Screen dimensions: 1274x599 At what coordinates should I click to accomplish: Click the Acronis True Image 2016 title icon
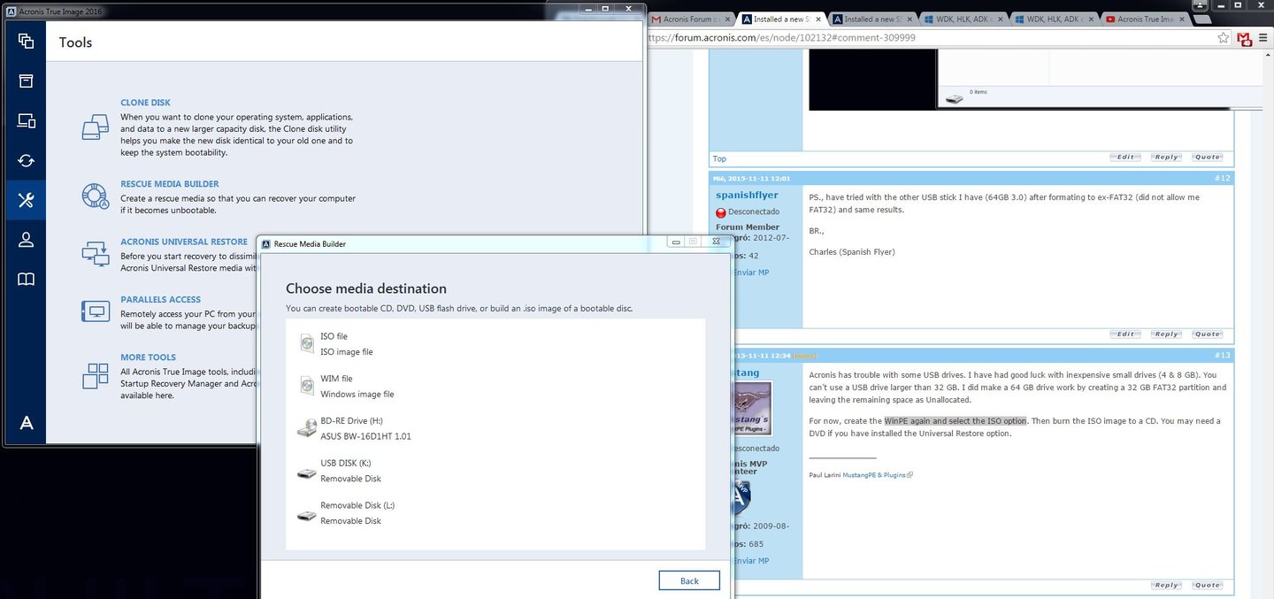[x=10, y=10]
